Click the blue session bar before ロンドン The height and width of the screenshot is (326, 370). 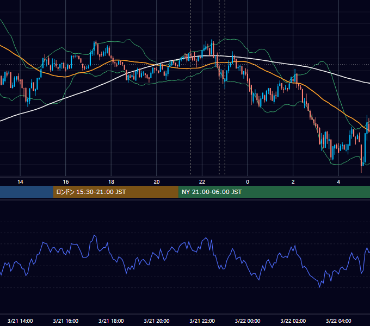point(27,192)
